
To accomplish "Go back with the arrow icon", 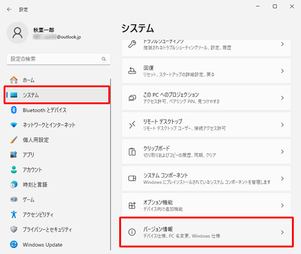I will point(9,10).
